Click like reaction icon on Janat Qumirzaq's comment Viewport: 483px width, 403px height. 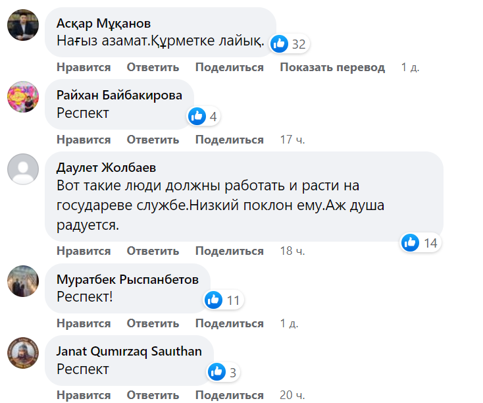(216, 372)
